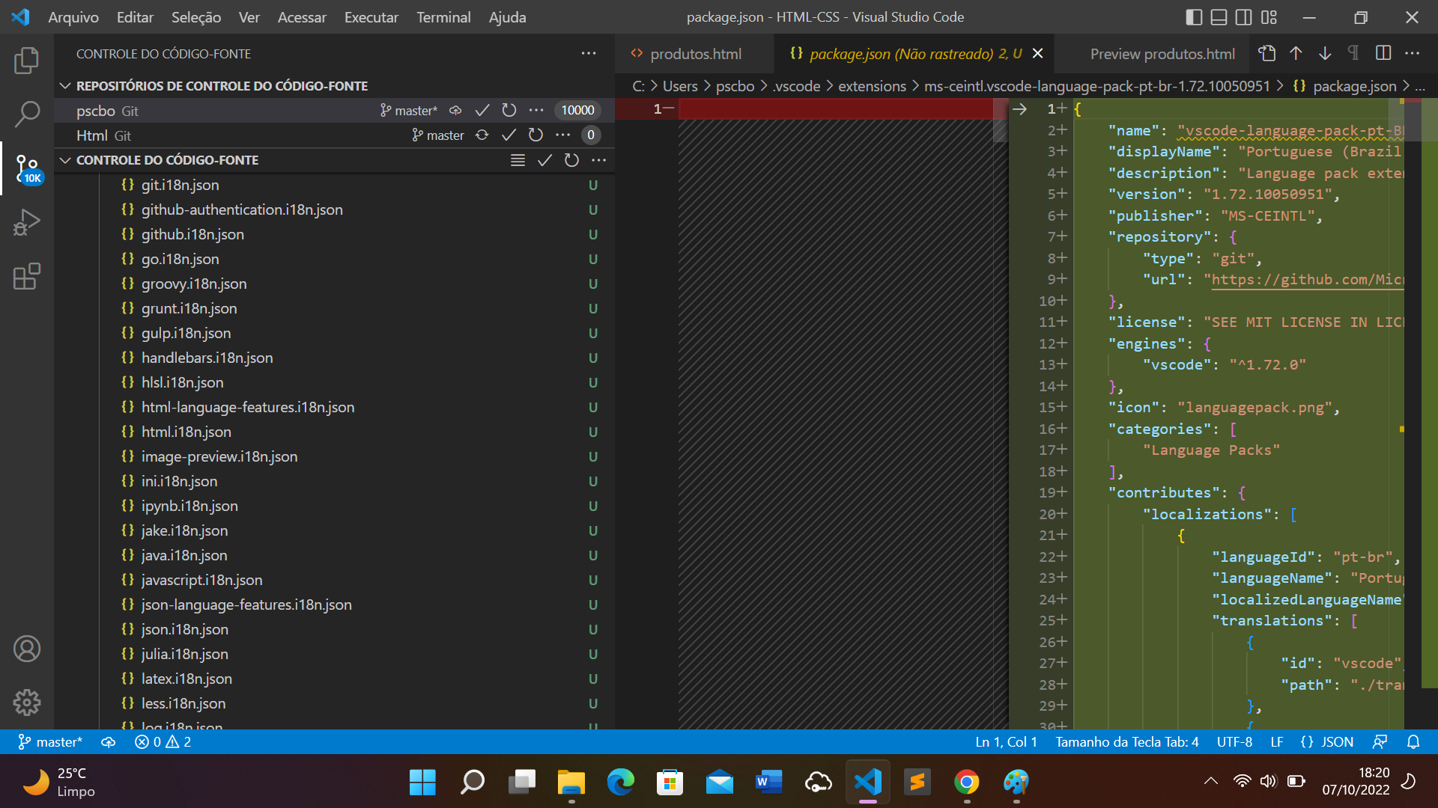The height and width of the screenshot is (808, 1438).
Task: Open Editar menu
Action: tap(135, 16)
